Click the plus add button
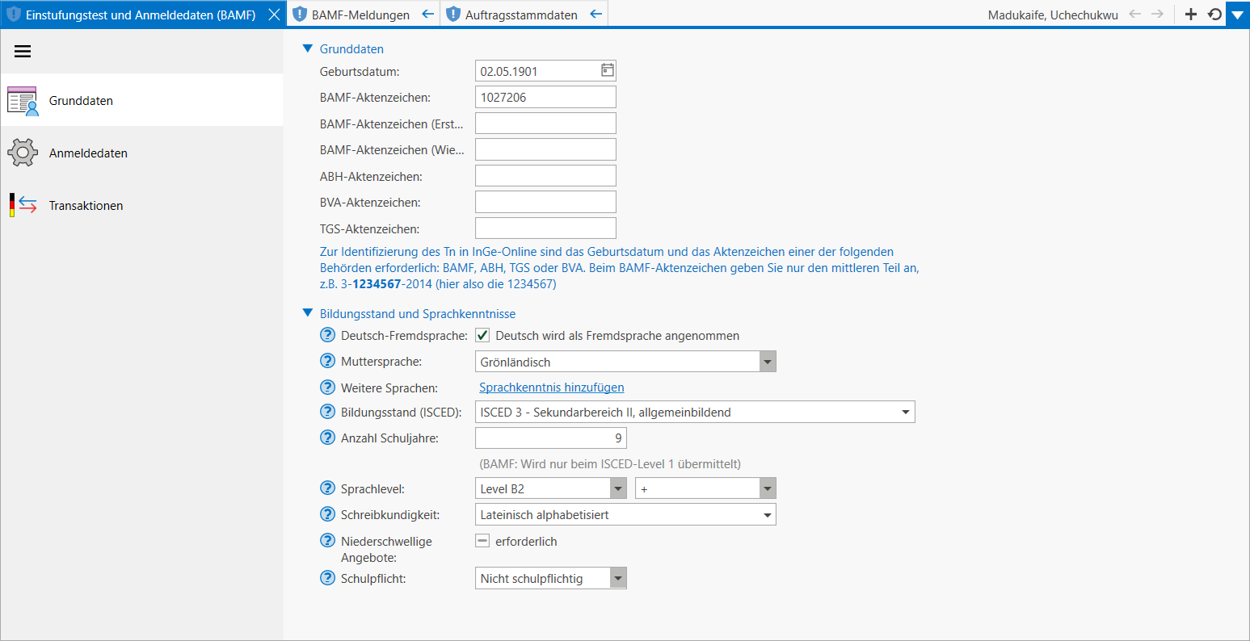 tap(1190, 15)
